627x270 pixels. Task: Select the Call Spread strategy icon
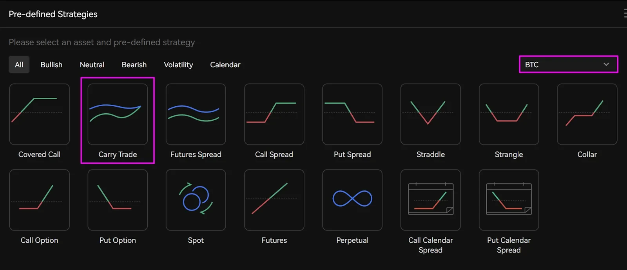coord(274,114)
